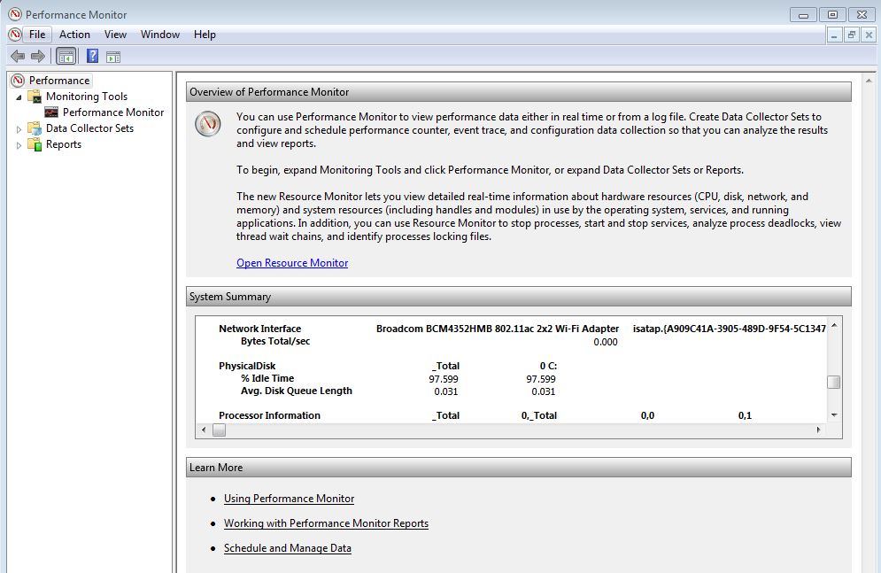881x573 pixels.
Task: Open the View menu
Action: pyautogui.click(x=115, y=35)
